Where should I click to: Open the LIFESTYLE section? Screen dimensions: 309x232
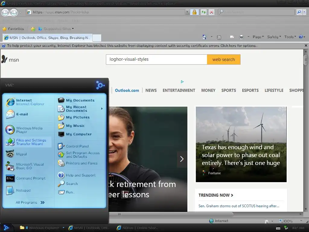274,90
